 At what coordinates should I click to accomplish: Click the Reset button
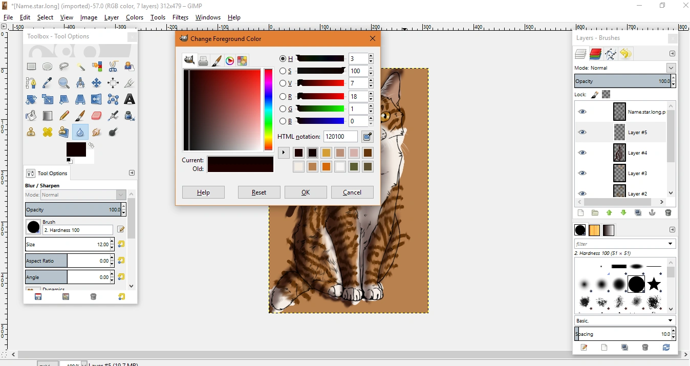(259, 192)
